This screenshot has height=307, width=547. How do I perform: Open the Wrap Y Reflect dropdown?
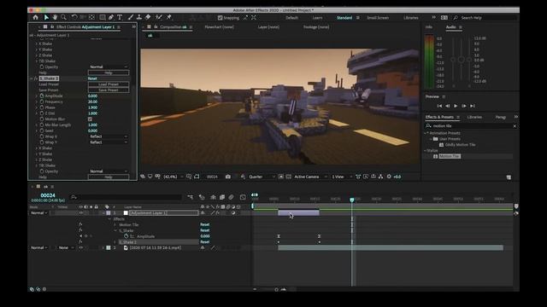(109, 142)
